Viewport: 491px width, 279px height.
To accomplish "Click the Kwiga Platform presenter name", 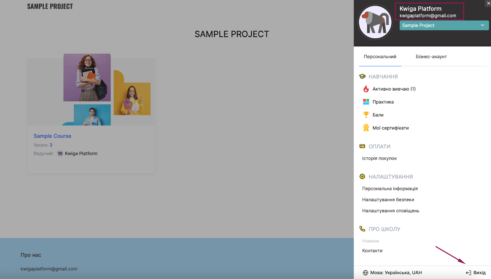I will pos(81,153).
